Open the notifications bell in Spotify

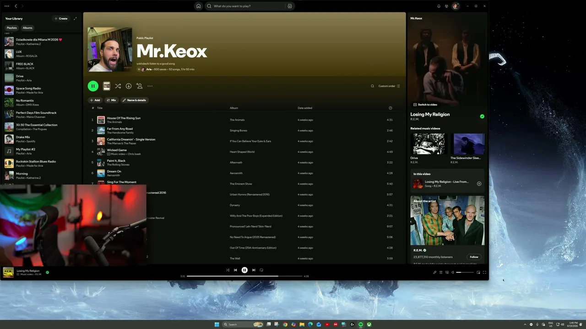(x=439, y=6)
